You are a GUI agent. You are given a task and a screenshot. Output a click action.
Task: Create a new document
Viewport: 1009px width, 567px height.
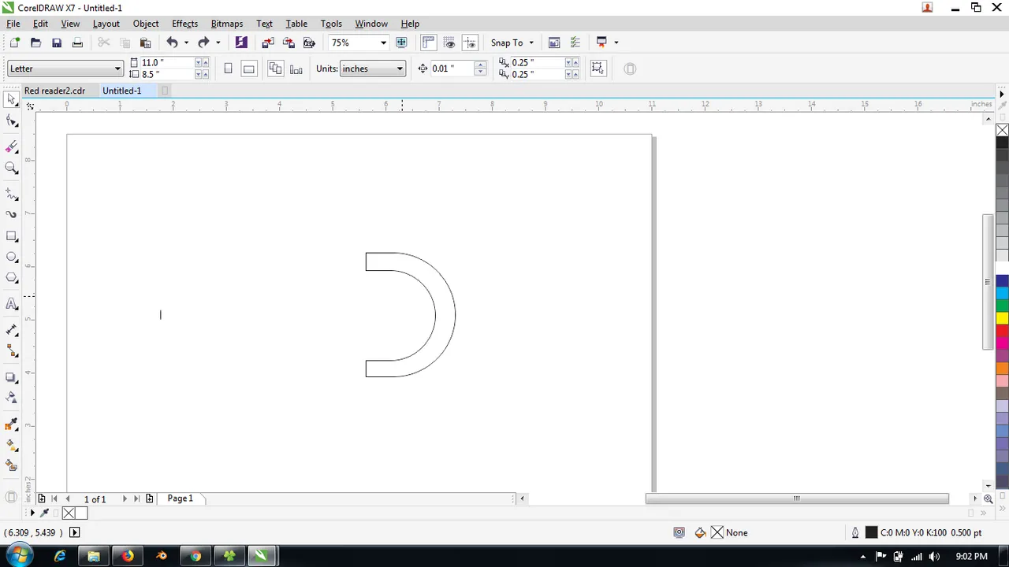pyautogui.click(x=14, y=43)
